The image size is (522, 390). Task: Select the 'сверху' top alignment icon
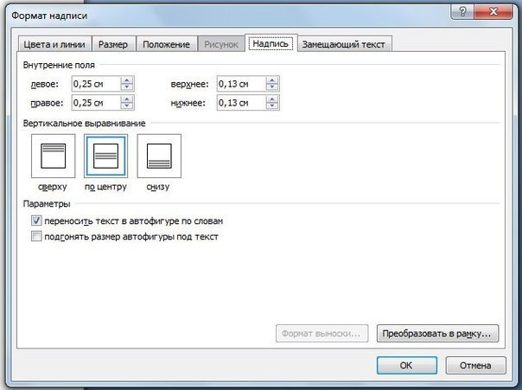[x=53, y=157]
